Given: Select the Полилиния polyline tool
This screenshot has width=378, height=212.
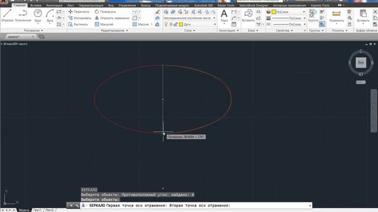Looking at the screenshot, I should [23, 15].
